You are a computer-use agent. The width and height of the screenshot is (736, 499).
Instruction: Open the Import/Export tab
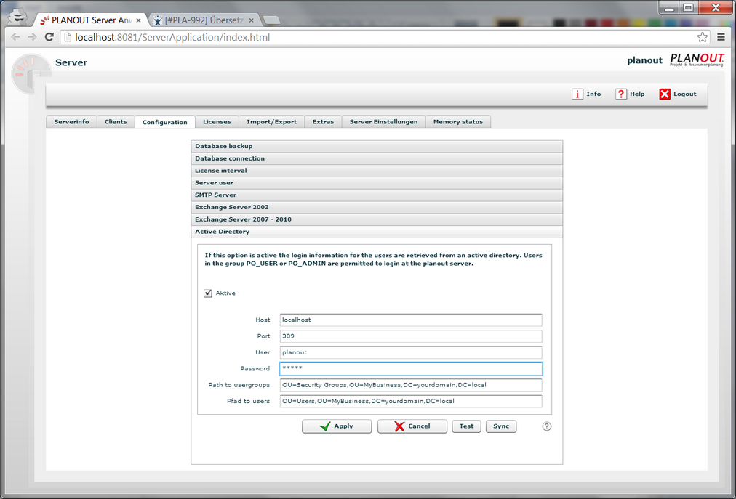coord(272,122)
